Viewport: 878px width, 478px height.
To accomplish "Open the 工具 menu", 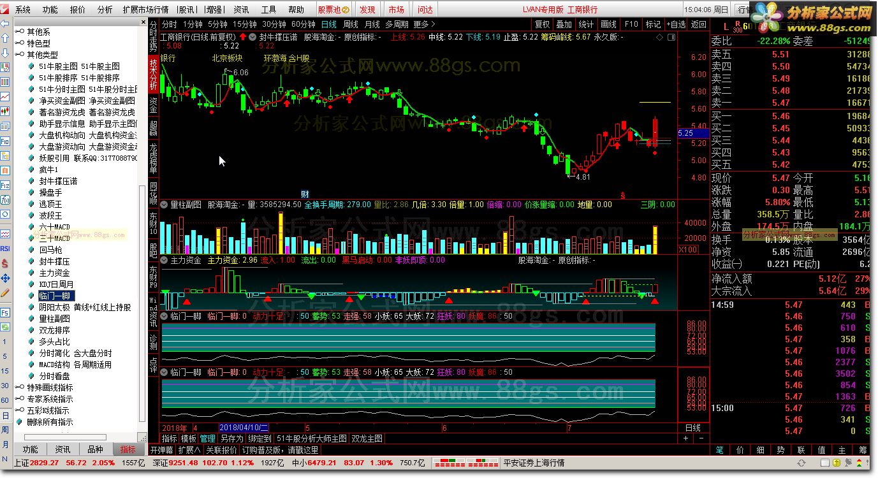I will click(268, 10).
